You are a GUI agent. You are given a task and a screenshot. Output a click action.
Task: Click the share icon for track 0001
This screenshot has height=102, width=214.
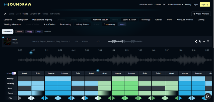point(196,41)
